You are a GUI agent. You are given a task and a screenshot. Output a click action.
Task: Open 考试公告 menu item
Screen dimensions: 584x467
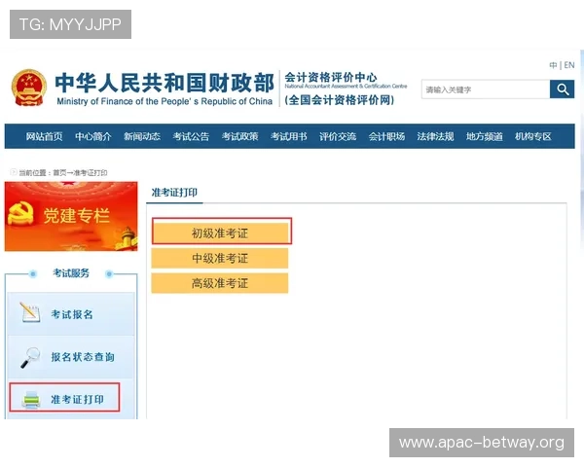point(191,136)
